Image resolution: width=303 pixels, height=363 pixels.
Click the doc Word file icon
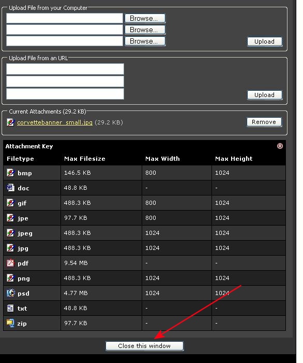pyautogui.click(x=10, y=188)
